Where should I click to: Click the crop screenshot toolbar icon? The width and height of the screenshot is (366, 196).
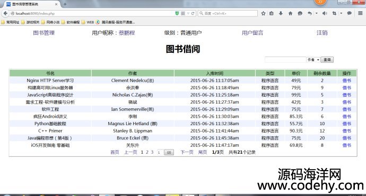[334, 14]
